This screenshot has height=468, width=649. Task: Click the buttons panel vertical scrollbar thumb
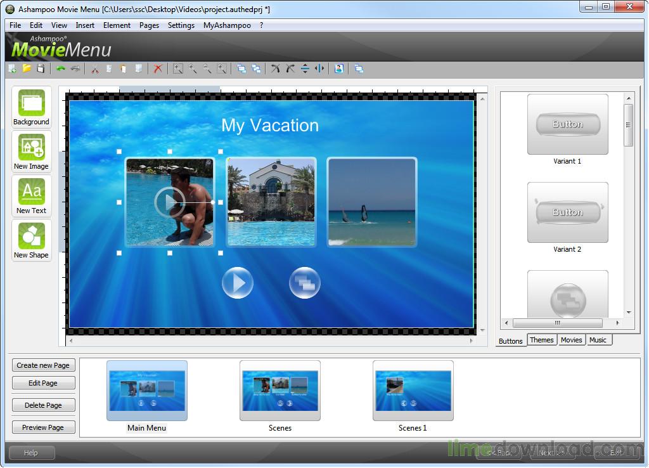(x=628, y=125)
